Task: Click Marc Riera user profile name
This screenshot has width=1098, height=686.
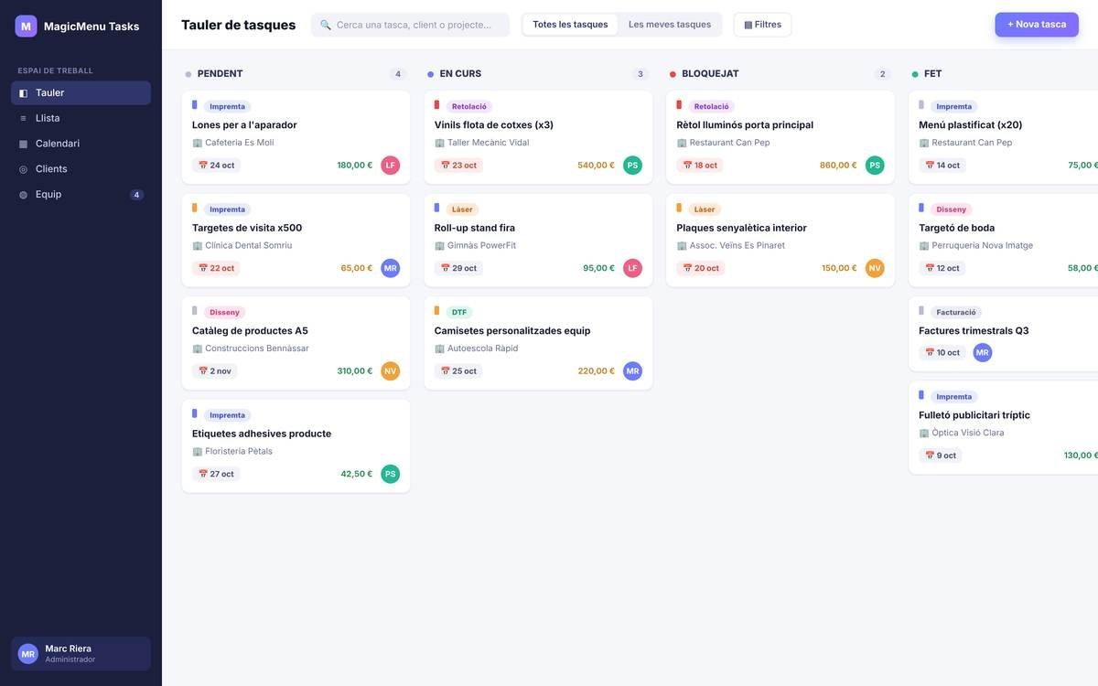Action: [x=69, y=648]
